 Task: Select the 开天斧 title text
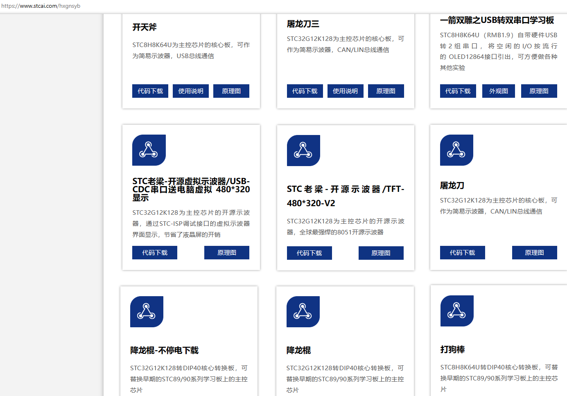[145, 27]
